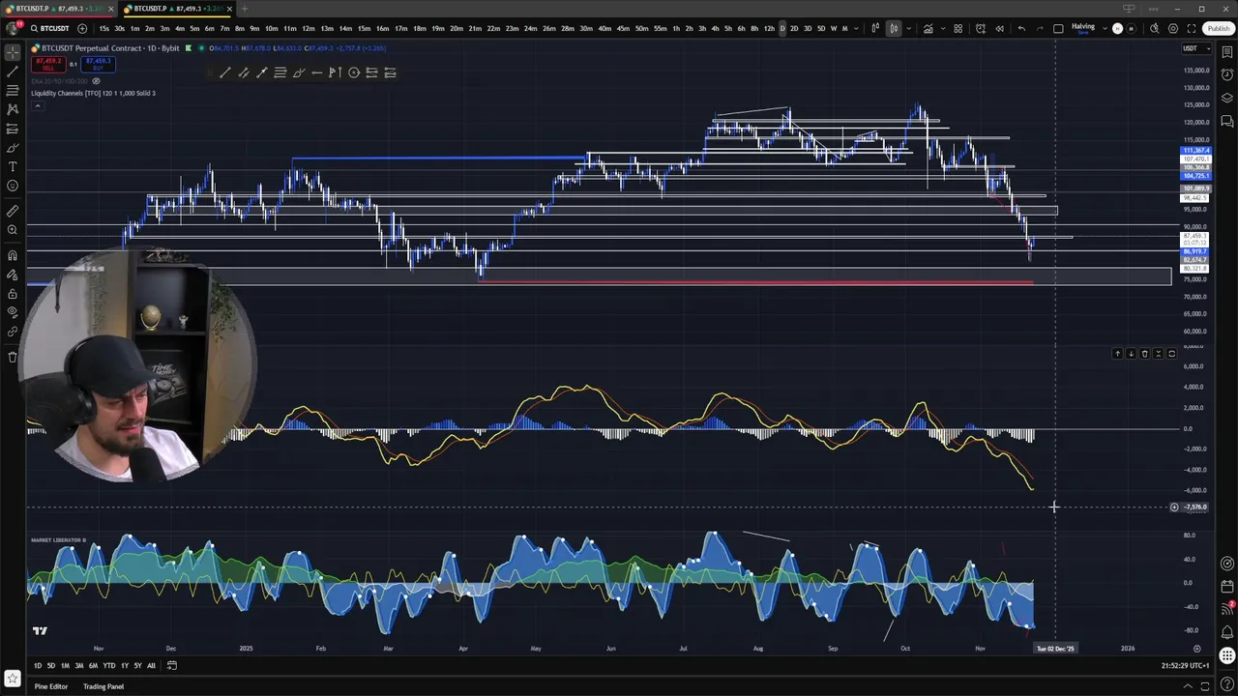Open the indicator templates grid icon
Viewport: 1238px width, 696px height.
pyautogui.click(x=958, y=29)
